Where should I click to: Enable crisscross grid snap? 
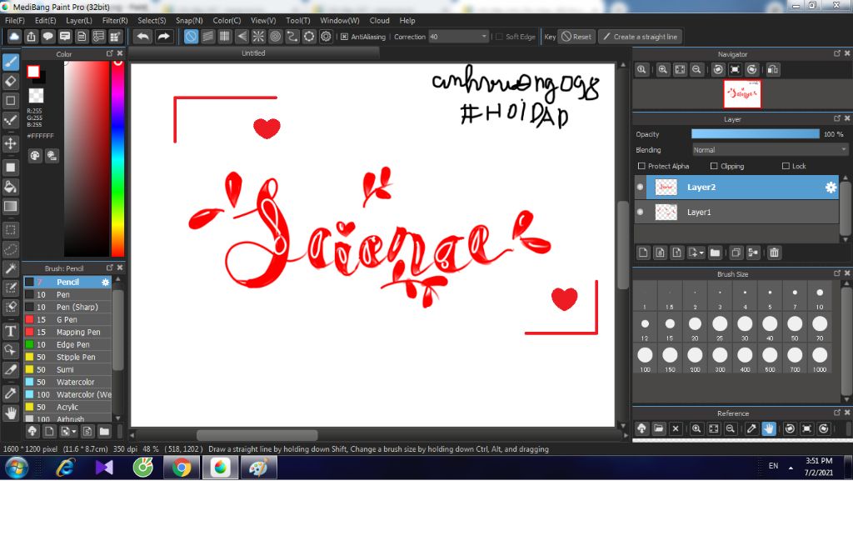[225, 37]
